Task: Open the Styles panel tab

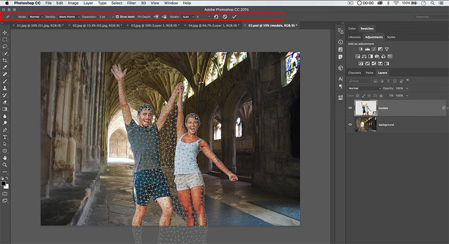Action: click(x=391, y=37)
